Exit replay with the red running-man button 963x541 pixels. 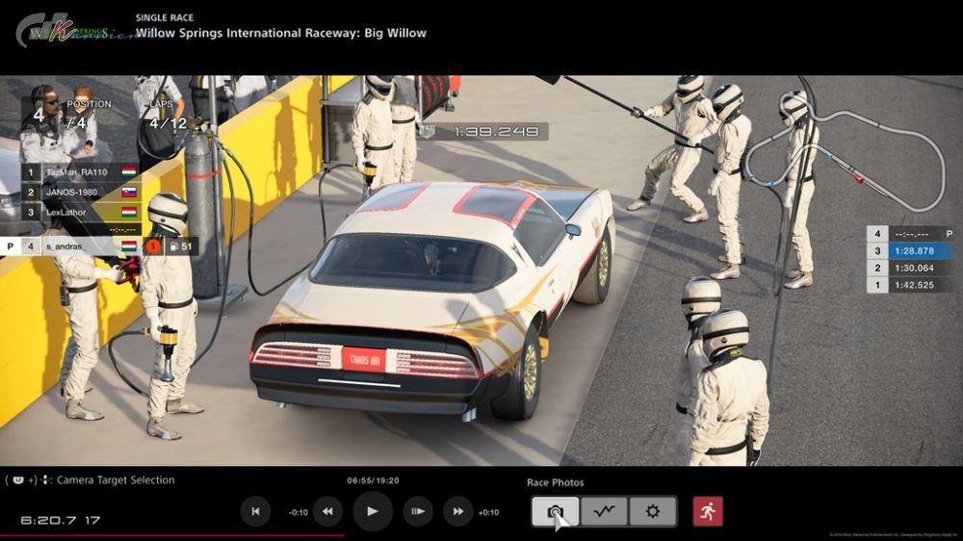[x=708, y=511]
